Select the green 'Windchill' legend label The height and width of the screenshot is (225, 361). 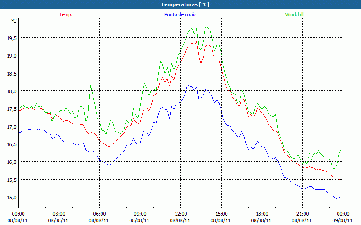tap(294, 14)
